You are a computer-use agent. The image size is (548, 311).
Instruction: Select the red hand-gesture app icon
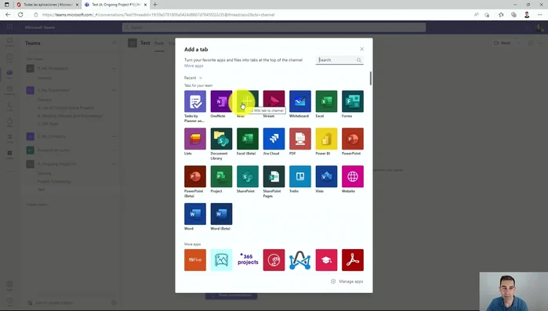tap(274, 260)
